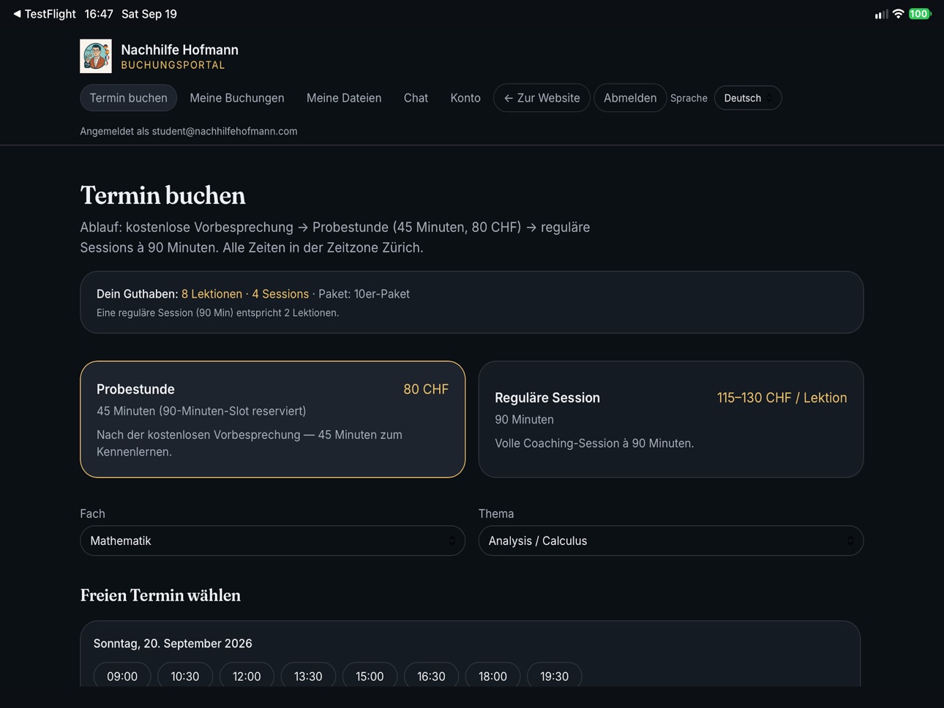Click the 4 Sessions credit text
The image size is (944, 708).
click(280, 294)
